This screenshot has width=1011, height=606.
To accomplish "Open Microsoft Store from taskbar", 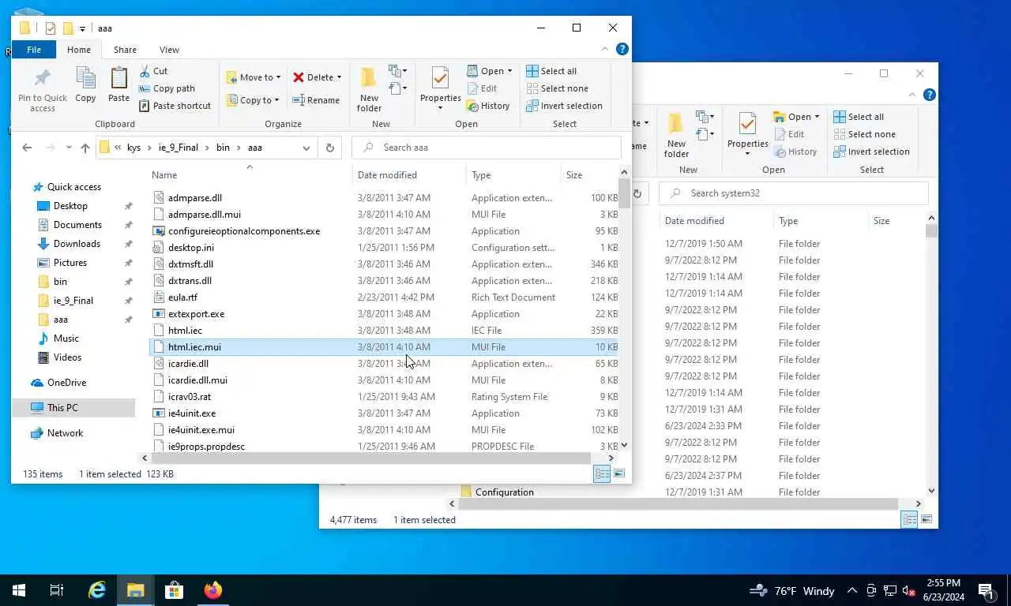I will click(174, 590).
